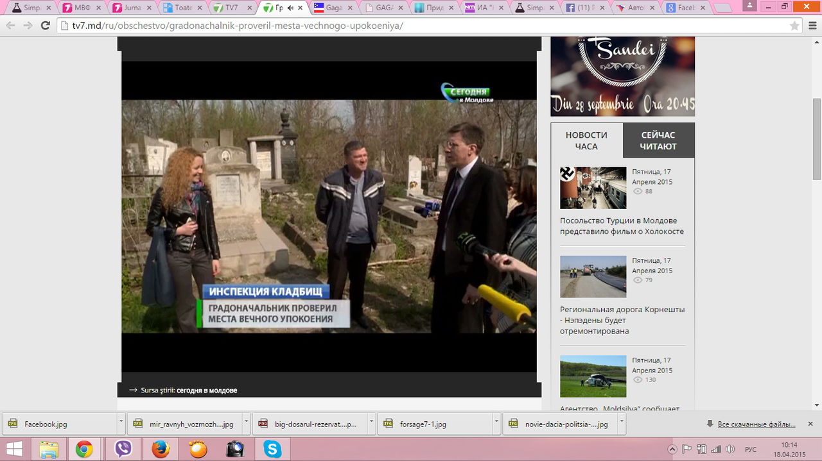
Task: Open the Agency Moldsilva article headline
Action: pos(620,408)
